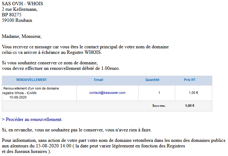Click the 'Madame, Monsieur,' greeting
This screenshot has width=228, height=156.
22,36
